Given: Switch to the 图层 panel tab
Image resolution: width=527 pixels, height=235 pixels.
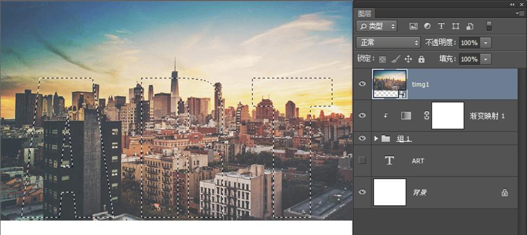Looking at the screenshot, I should click(364, 14).
